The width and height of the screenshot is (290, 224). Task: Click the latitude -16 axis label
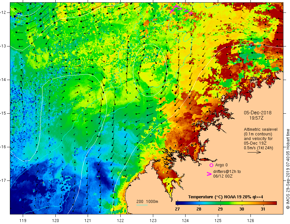3,147
